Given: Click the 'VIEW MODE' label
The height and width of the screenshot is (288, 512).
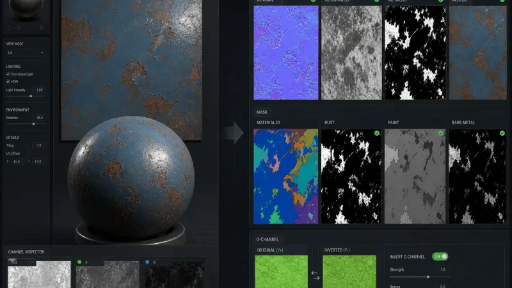Looking at the screenshot, I should click(15, 44).
